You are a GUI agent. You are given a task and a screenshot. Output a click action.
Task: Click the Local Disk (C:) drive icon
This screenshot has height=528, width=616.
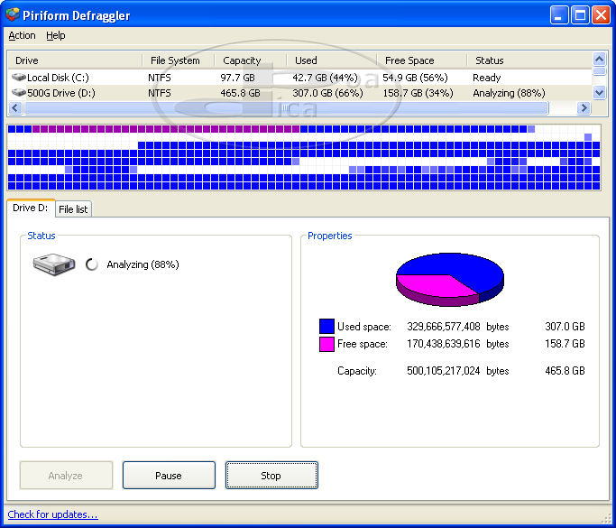click(18, 78)
